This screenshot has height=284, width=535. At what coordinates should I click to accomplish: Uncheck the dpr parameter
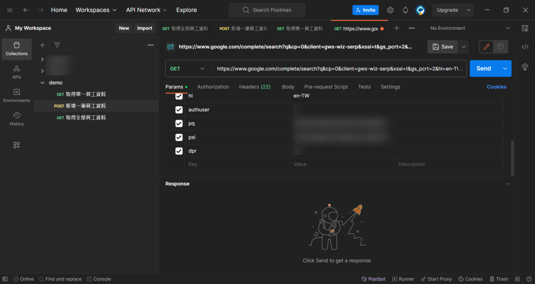(179, 151)
